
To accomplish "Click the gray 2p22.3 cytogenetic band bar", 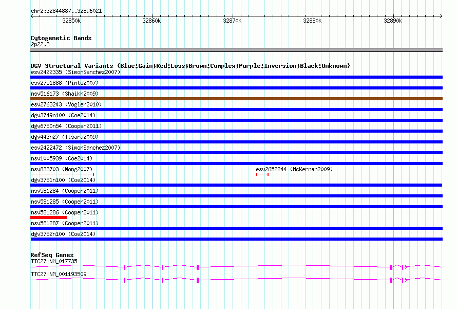I will click(236, 50).
